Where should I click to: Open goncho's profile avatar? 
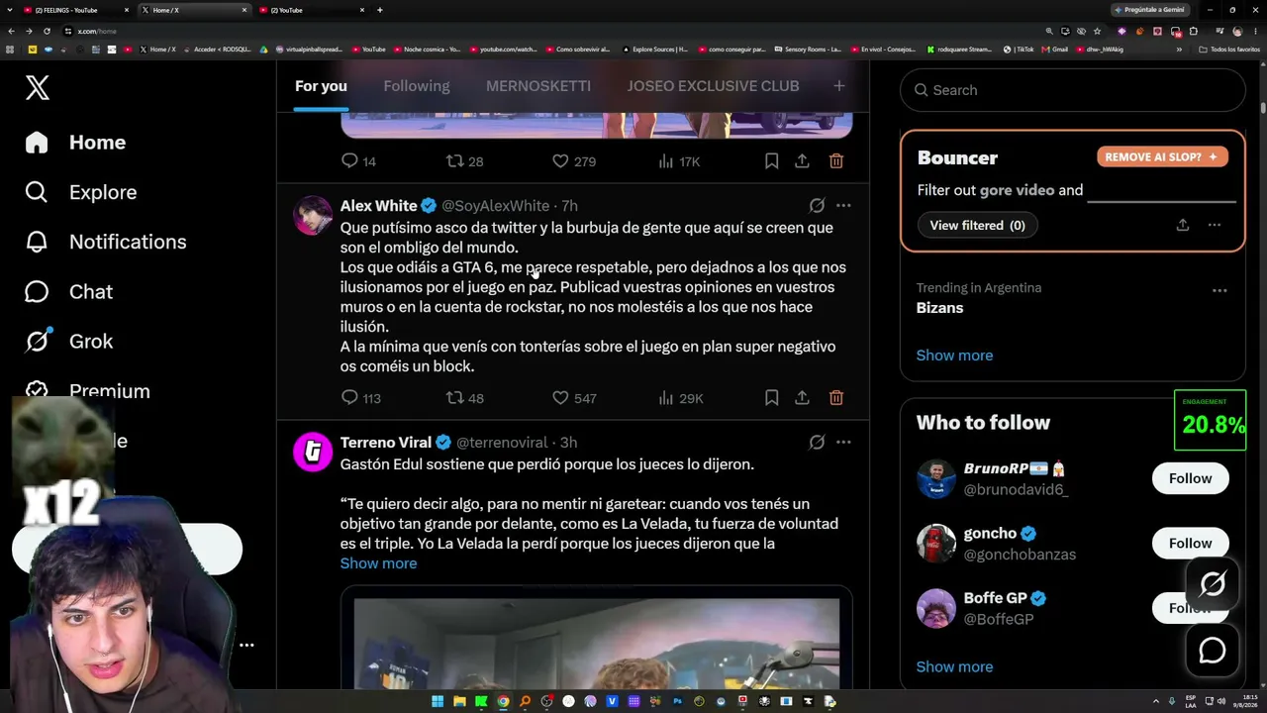point(936,544)
